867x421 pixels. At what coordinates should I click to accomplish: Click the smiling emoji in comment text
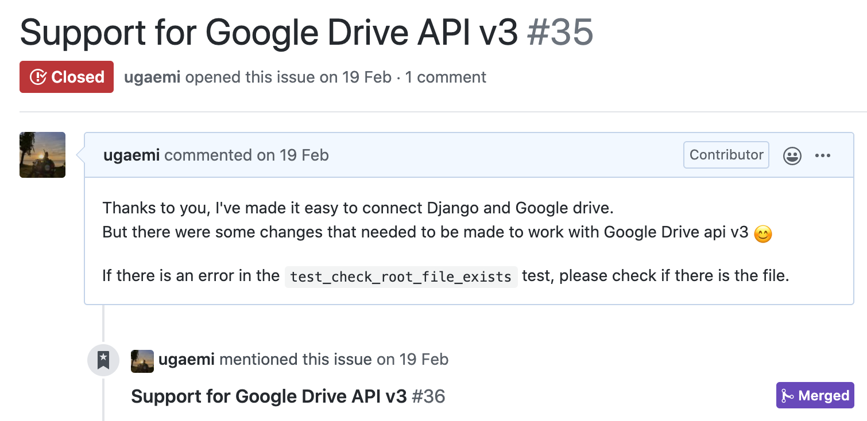point(763,233)
